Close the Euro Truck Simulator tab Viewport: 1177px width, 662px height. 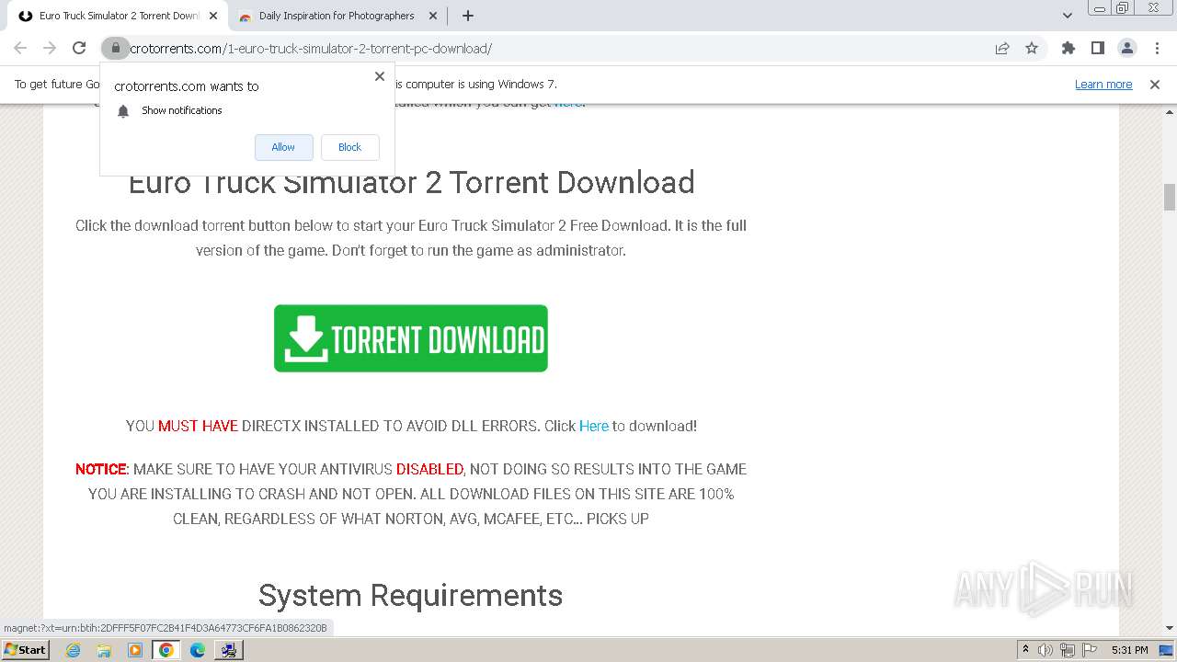tap(213, 16)
